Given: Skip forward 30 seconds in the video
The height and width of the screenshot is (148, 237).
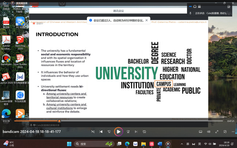Looking at the screenshot, I should (x=128, y=132).
